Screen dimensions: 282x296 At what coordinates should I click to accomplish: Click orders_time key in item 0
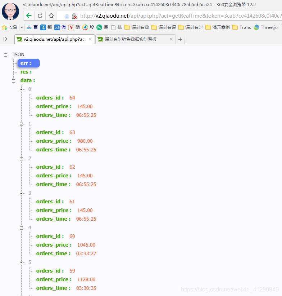(53, 115)
